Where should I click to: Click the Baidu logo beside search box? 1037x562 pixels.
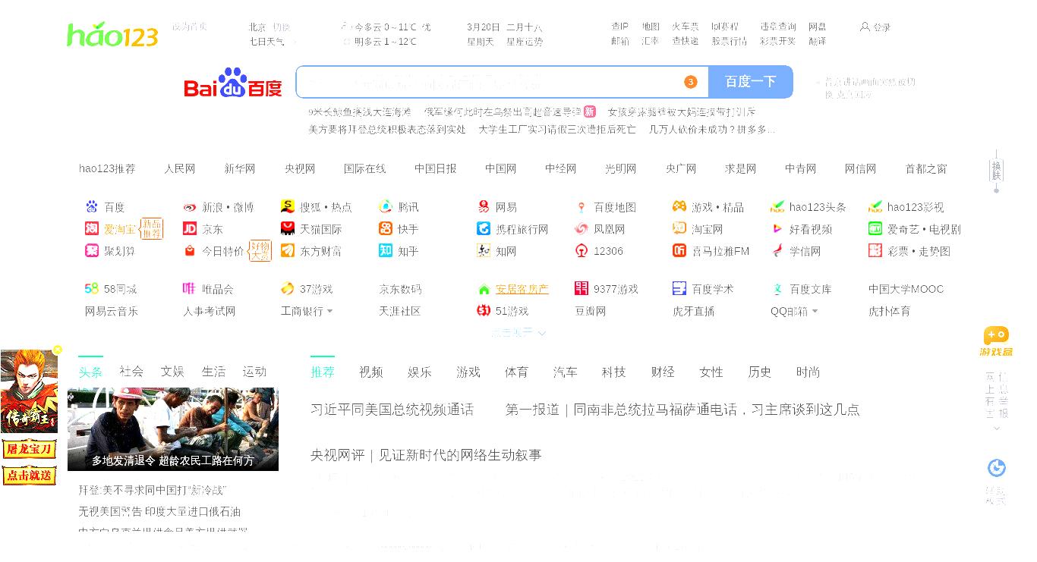point(233,83)
